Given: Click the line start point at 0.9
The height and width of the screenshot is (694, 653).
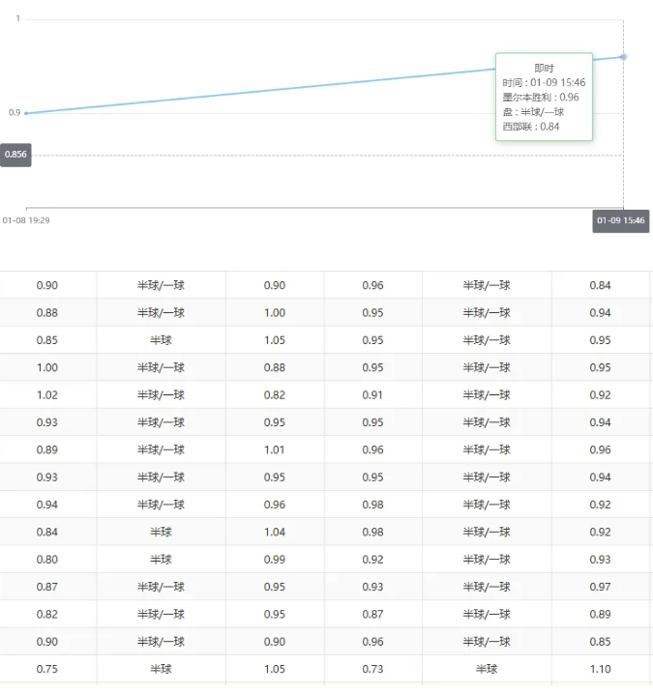Looking at the screenshot, I should 26,113.
